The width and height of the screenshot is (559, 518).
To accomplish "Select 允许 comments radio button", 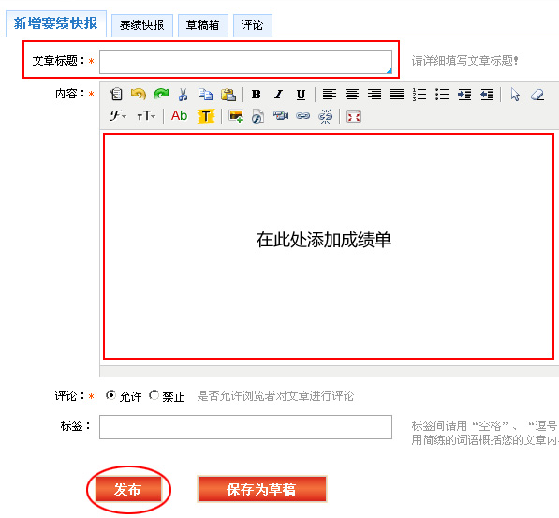I will tap(110, 395).
